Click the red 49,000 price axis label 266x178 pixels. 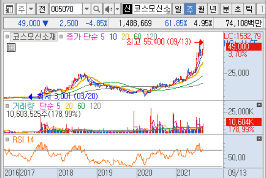click(x=244, y=47)
